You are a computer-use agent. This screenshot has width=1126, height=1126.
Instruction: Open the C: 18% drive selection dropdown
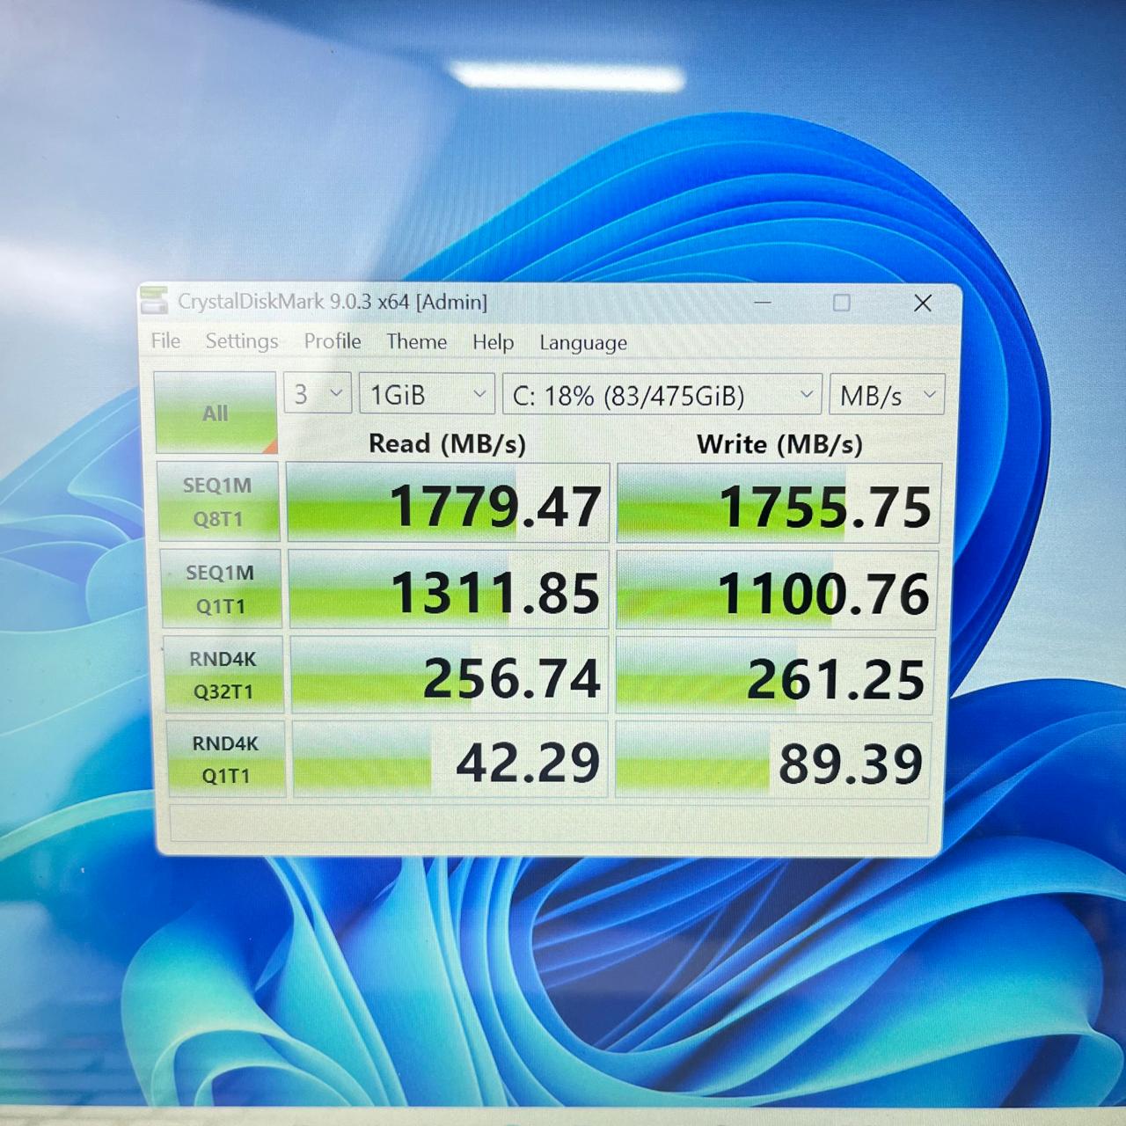(x=662, y=395)
